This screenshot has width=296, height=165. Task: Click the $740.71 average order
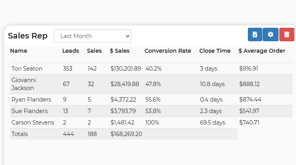pyautogui.click(x=249, y=123)
